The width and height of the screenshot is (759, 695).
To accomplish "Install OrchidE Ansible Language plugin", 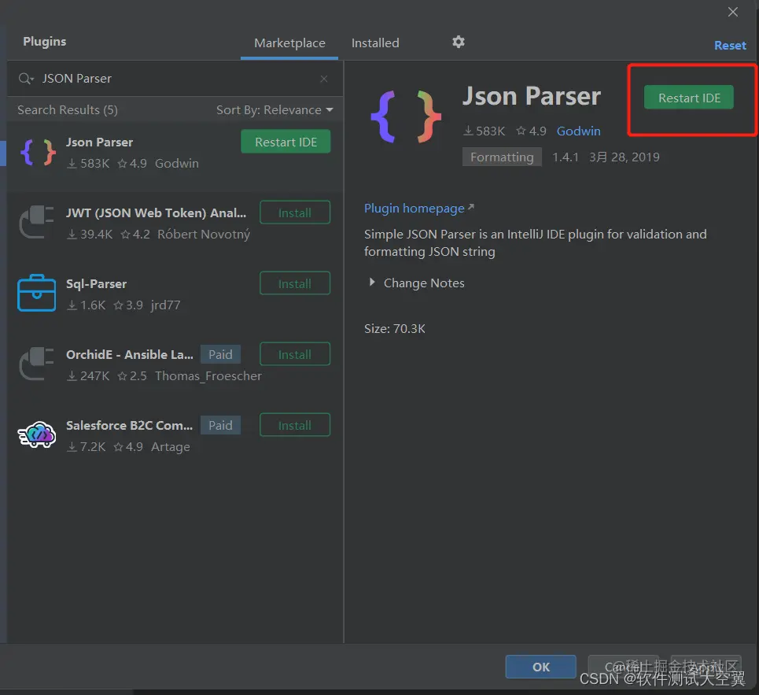I will [x=295, y=354].
